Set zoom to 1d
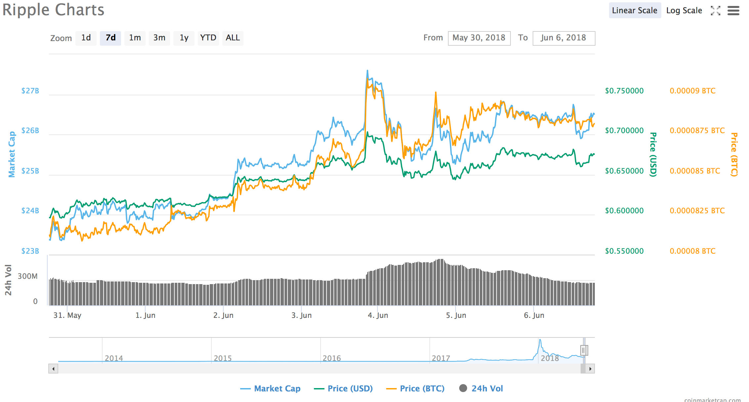749x402 pixels. (86, 38)
